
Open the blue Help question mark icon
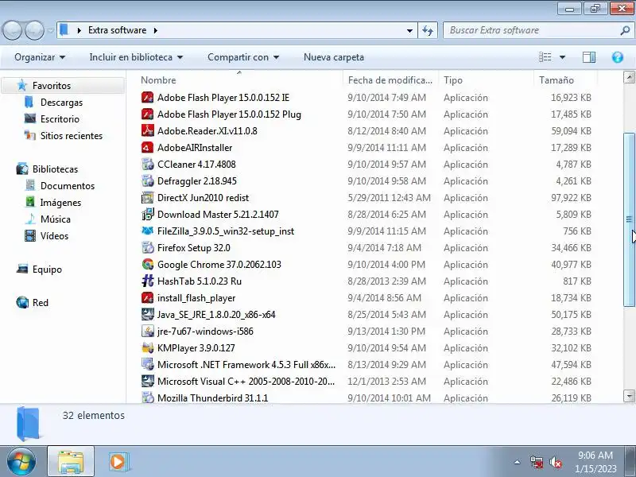618,57
